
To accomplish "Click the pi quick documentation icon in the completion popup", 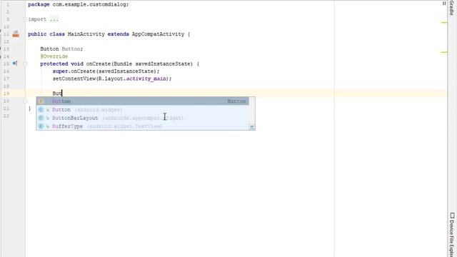I will pos(252,127).
